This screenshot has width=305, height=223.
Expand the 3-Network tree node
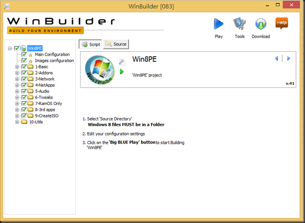click(17, 79)
